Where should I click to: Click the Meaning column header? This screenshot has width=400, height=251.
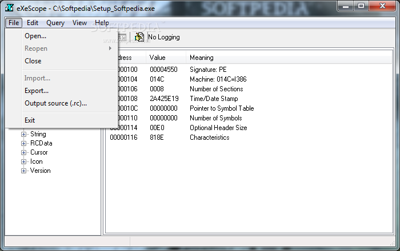coord(289,58)
